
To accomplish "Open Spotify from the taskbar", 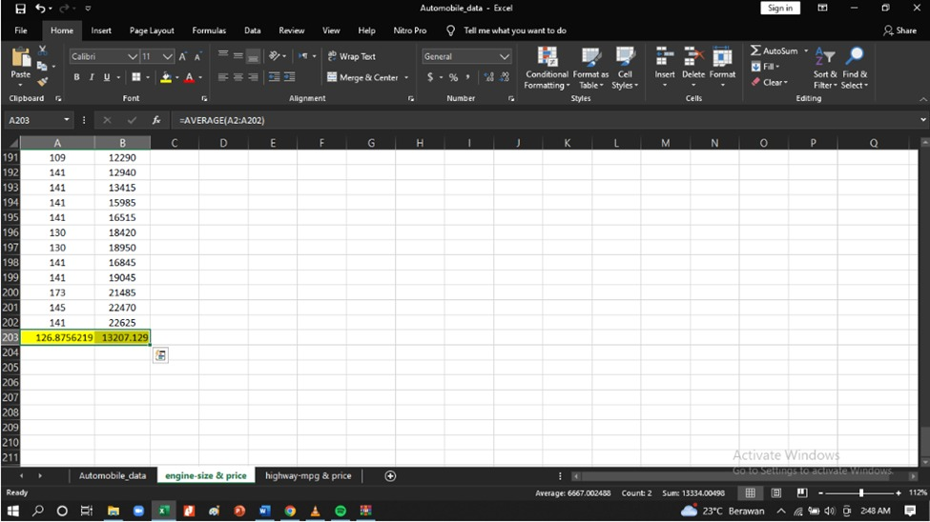I will [x=341, y=511].
